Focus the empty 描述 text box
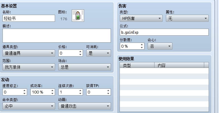Image resolution: width=219 pixels, height=113 pixels. tap(57, 36)
